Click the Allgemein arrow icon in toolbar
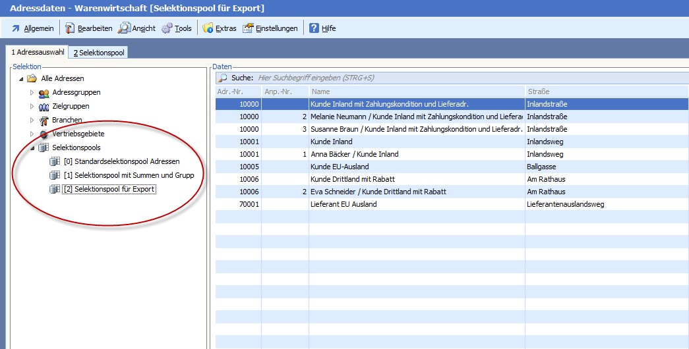The width and height of the screenshot is (689, 349). [x=15, y=28]
